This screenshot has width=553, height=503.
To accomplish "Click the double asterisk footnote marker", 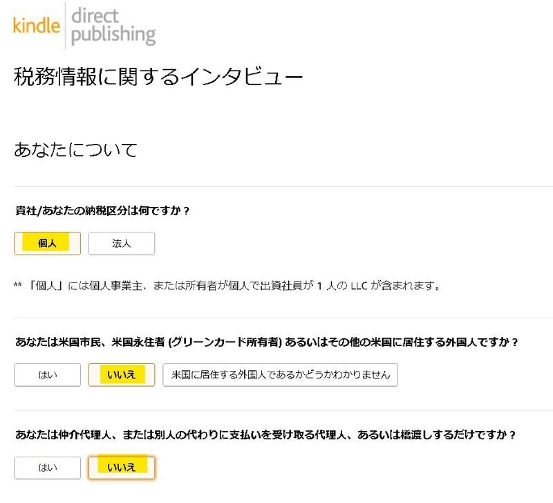I will [18, 285].
